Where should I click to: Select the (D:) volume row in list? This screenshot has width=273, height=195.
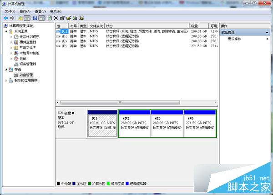[136, 36]
